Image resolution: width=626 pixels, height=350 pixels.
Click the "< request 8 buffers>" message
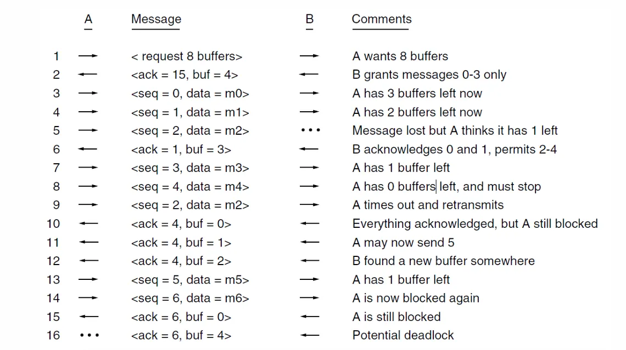coord(187,56)
